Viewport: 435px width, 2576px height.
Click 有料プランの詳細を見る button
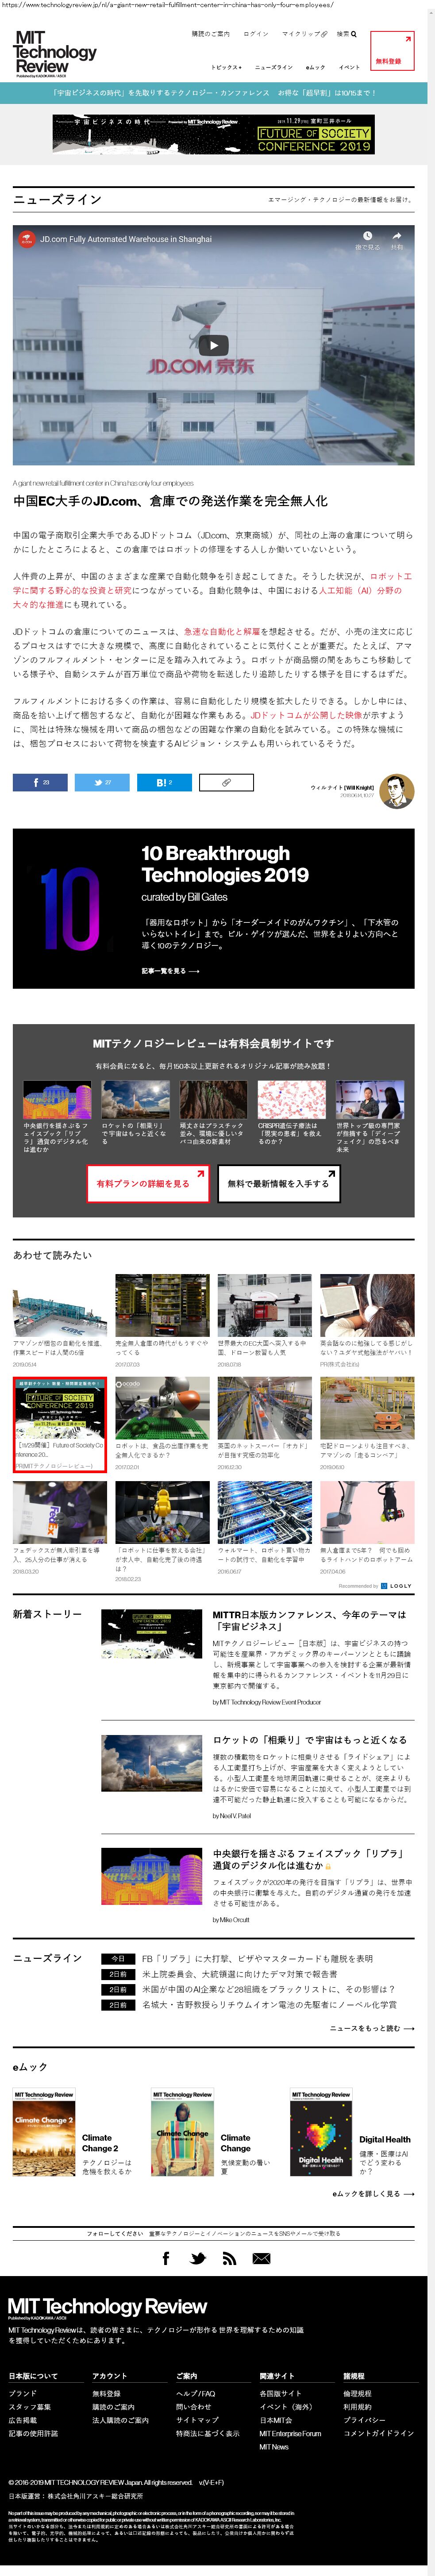tap(148, 1183)
